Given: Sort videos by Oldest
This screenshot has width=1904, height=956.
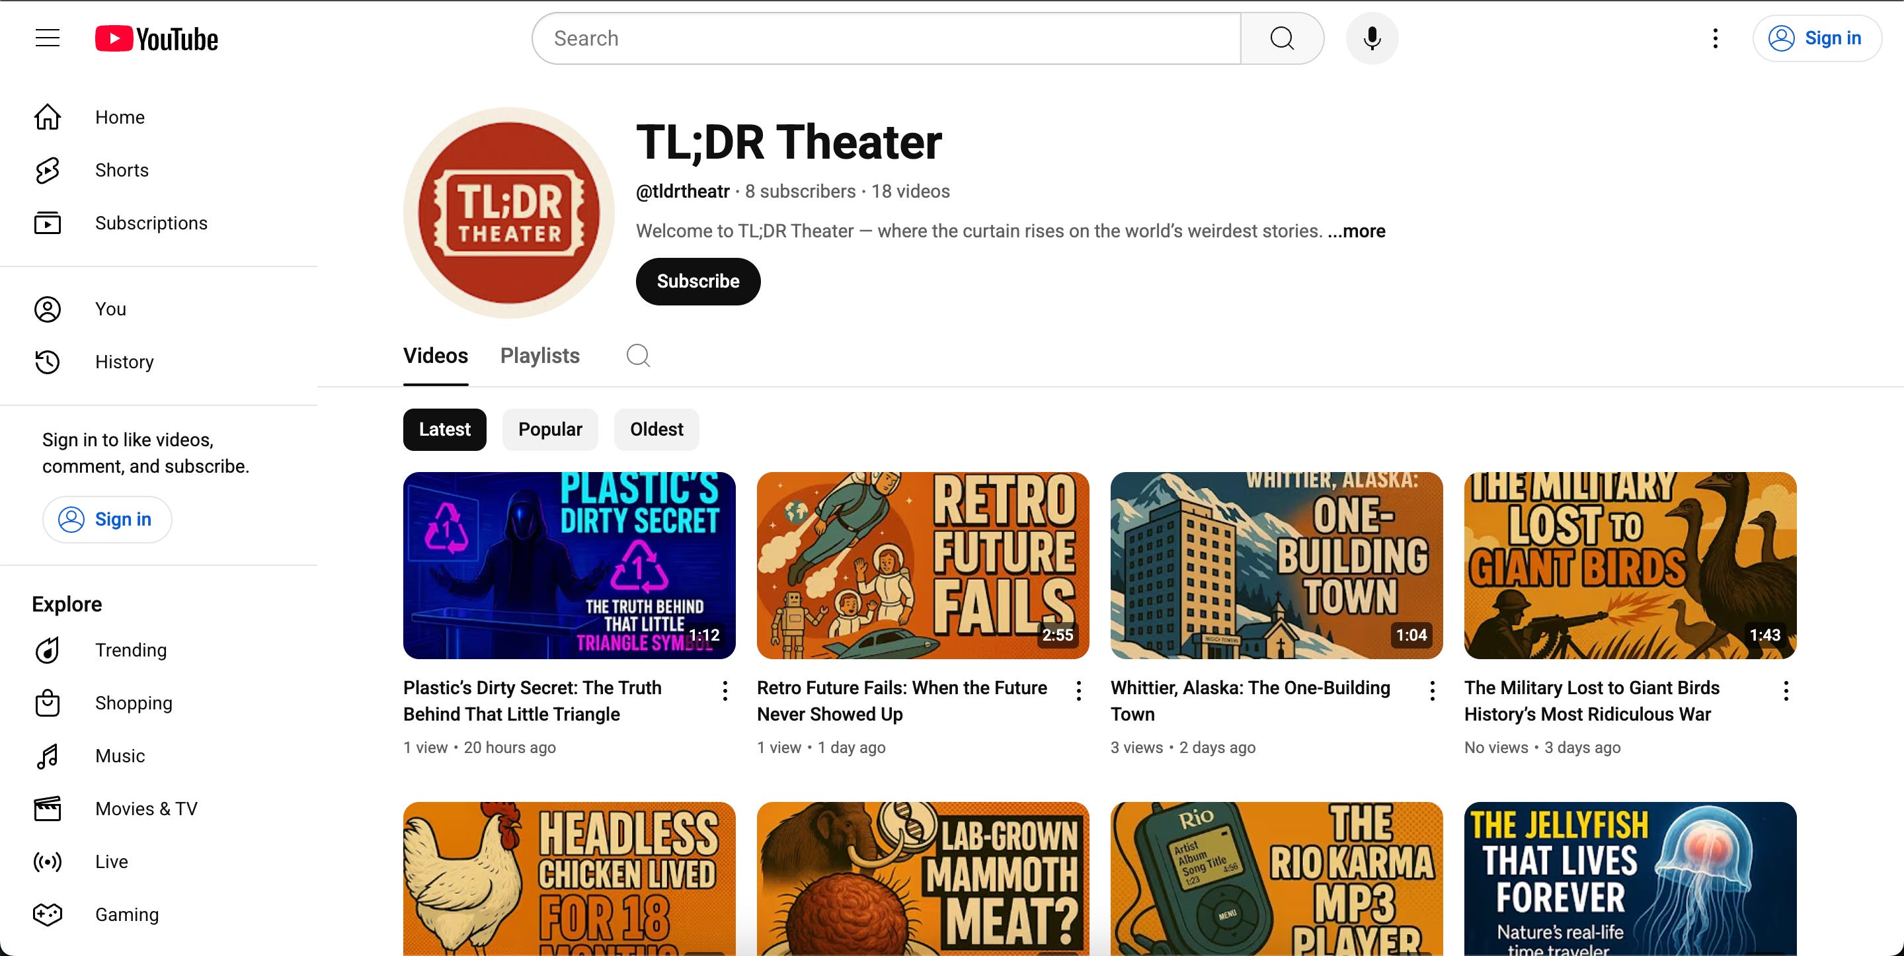Looking at the screenshot, I should coord(656,430).
